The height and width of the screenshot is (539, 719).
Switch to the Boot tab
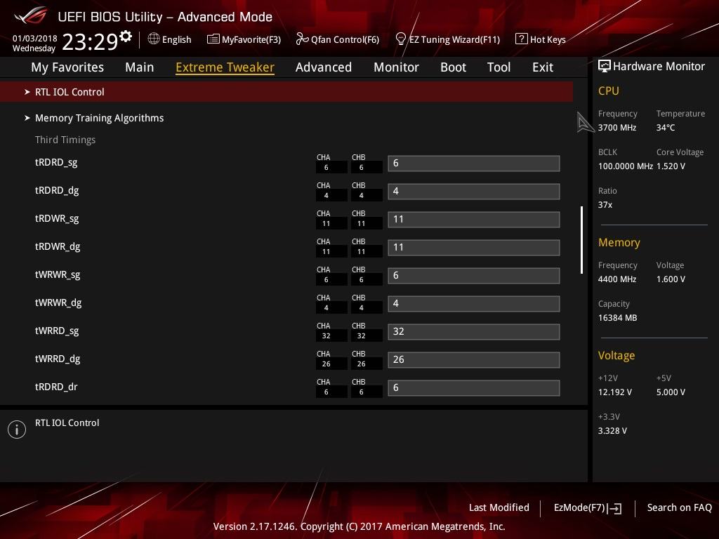click(453, 67)
